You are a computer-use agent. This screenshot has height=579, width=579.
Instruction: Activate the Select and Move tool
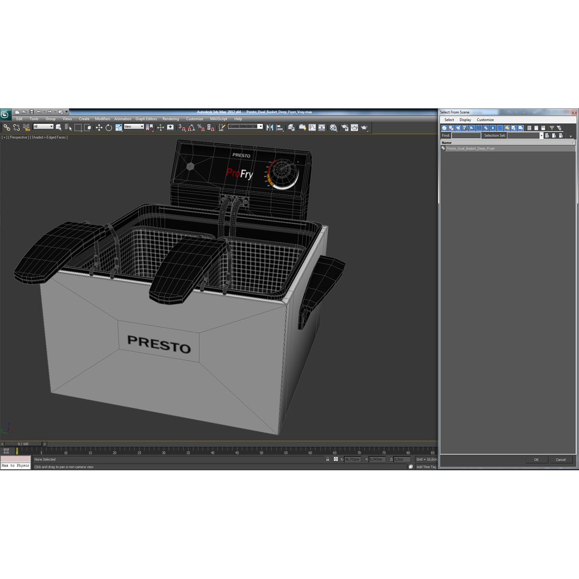(x=99, y=128)
